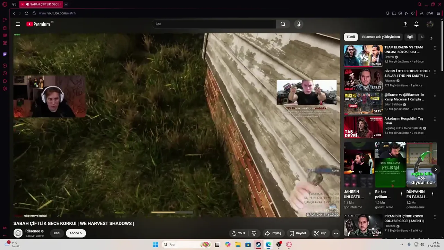Open options for PİRAMİDİN İÇİNDE KORKU video
The image size is (444, 250).
coord(435,217)
